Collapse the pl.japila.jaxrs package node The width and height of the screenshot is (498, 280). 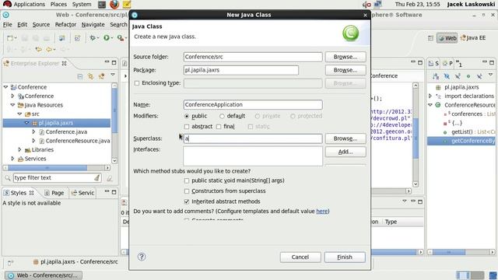27,123
